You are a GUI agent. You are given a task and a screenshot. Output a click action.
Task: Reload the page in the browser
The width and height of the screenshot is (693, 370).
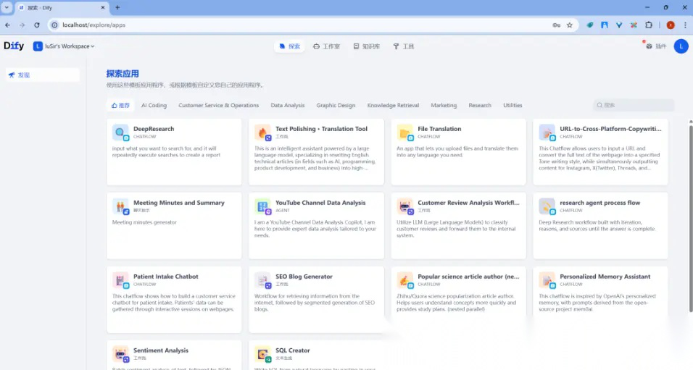37,25
